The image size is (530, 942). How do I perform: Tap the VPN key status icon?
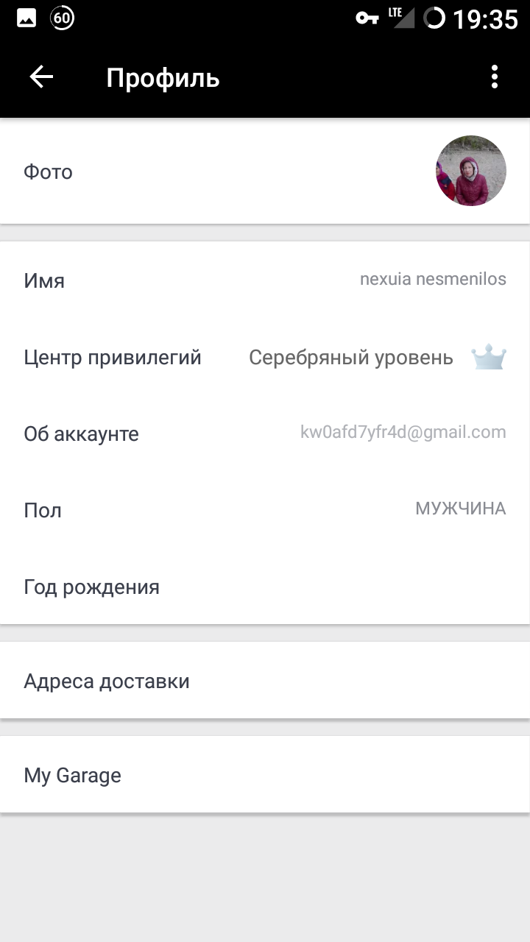(367, 18)
